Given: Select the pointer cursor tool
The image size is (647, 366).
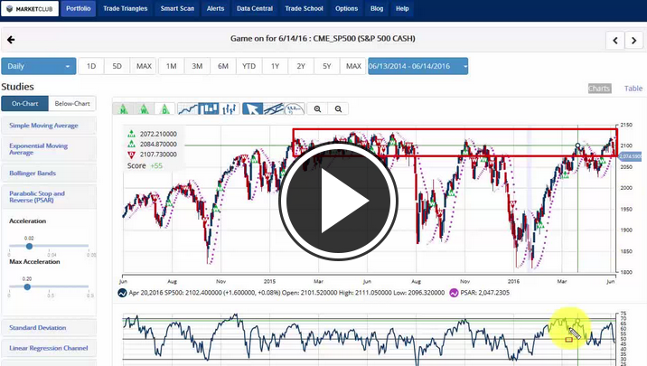Looking at the screenshot, I should click(x=252, y=109).
